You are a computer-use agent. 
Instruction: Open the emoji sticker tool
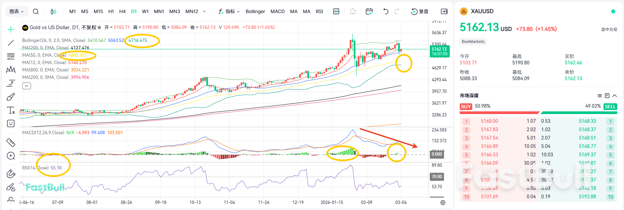pyautogui.click(x=11, y=123)
